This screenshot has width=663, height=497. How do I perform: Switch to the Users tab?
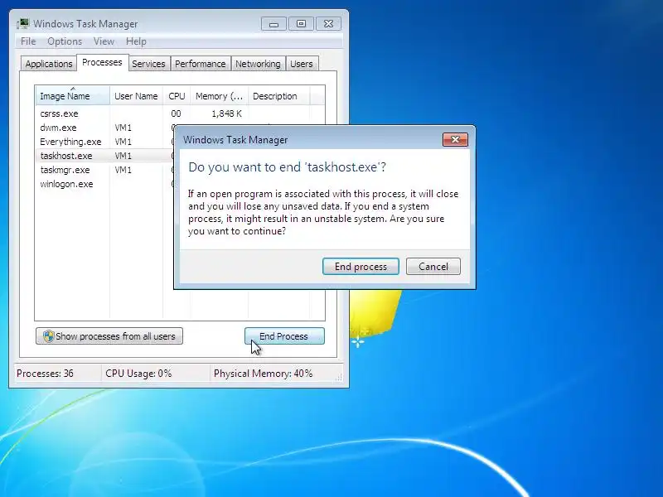click(302, 64)
